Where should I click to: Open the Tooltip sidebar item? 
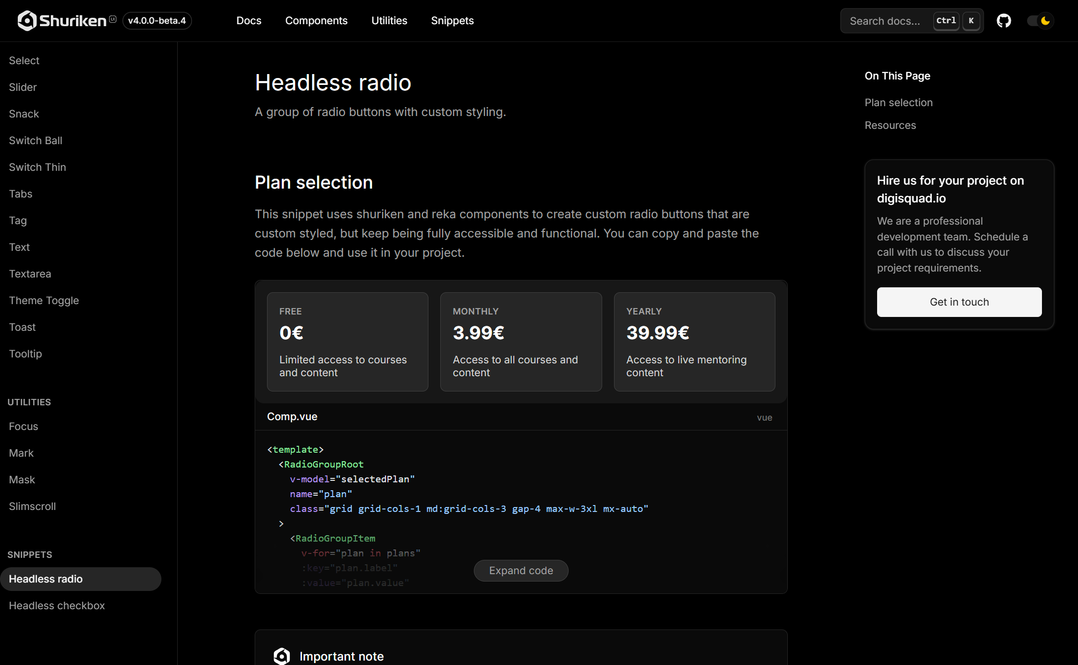point(25,353)
